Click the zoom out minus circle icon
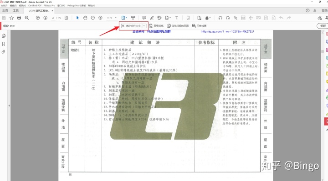 (x=93, y=18)
